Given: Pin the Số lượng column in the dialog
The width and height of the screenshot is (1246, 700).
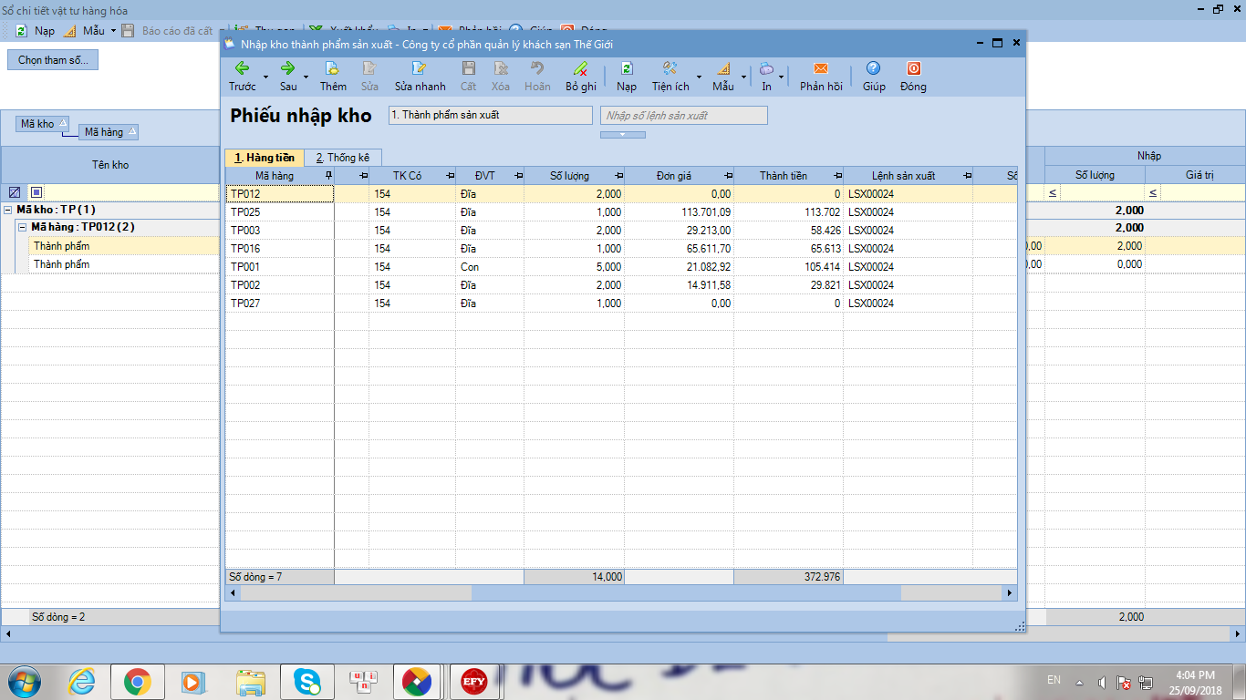Looking at the screenshot, I should point(618,175).
